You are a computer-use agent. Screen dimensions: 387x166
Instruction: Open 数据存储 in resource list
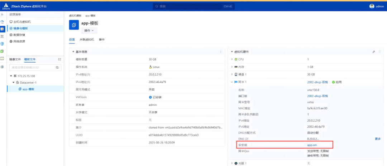coord(35,35)
